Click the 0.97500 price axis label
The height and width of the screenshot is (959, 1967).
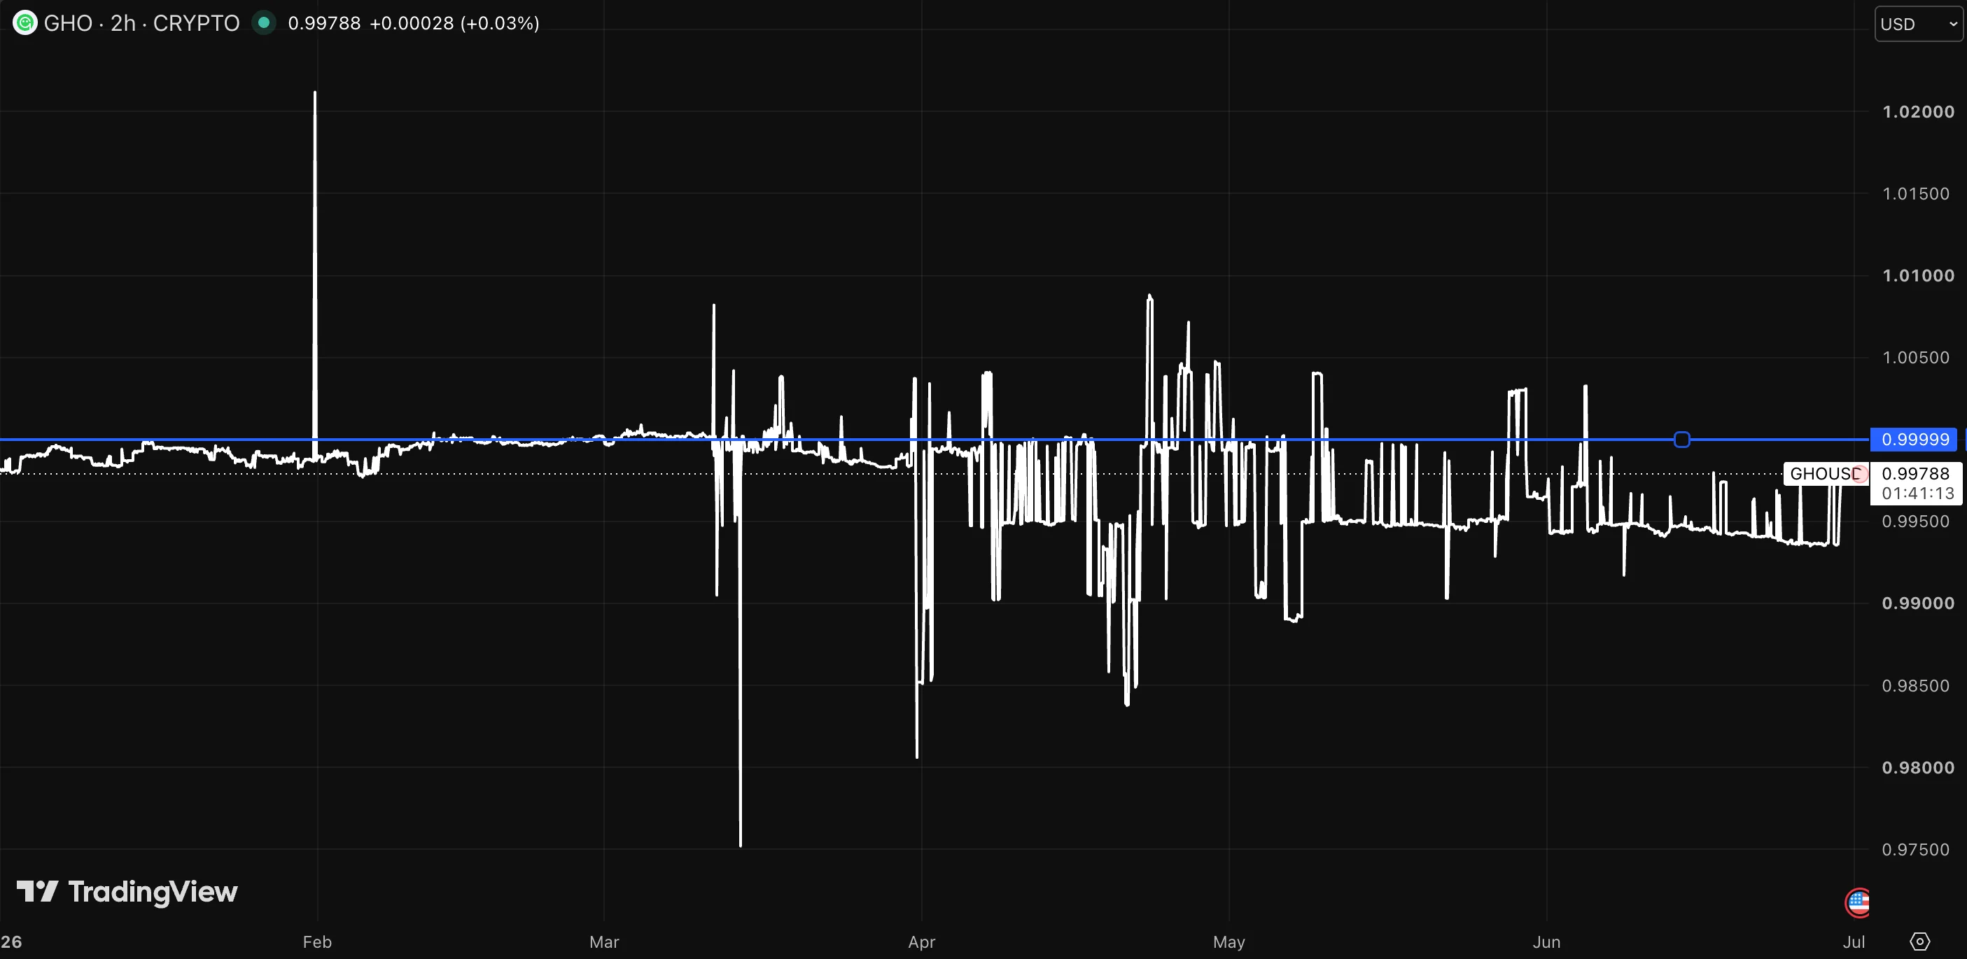pyautogui.click(x=1916, y=849)
